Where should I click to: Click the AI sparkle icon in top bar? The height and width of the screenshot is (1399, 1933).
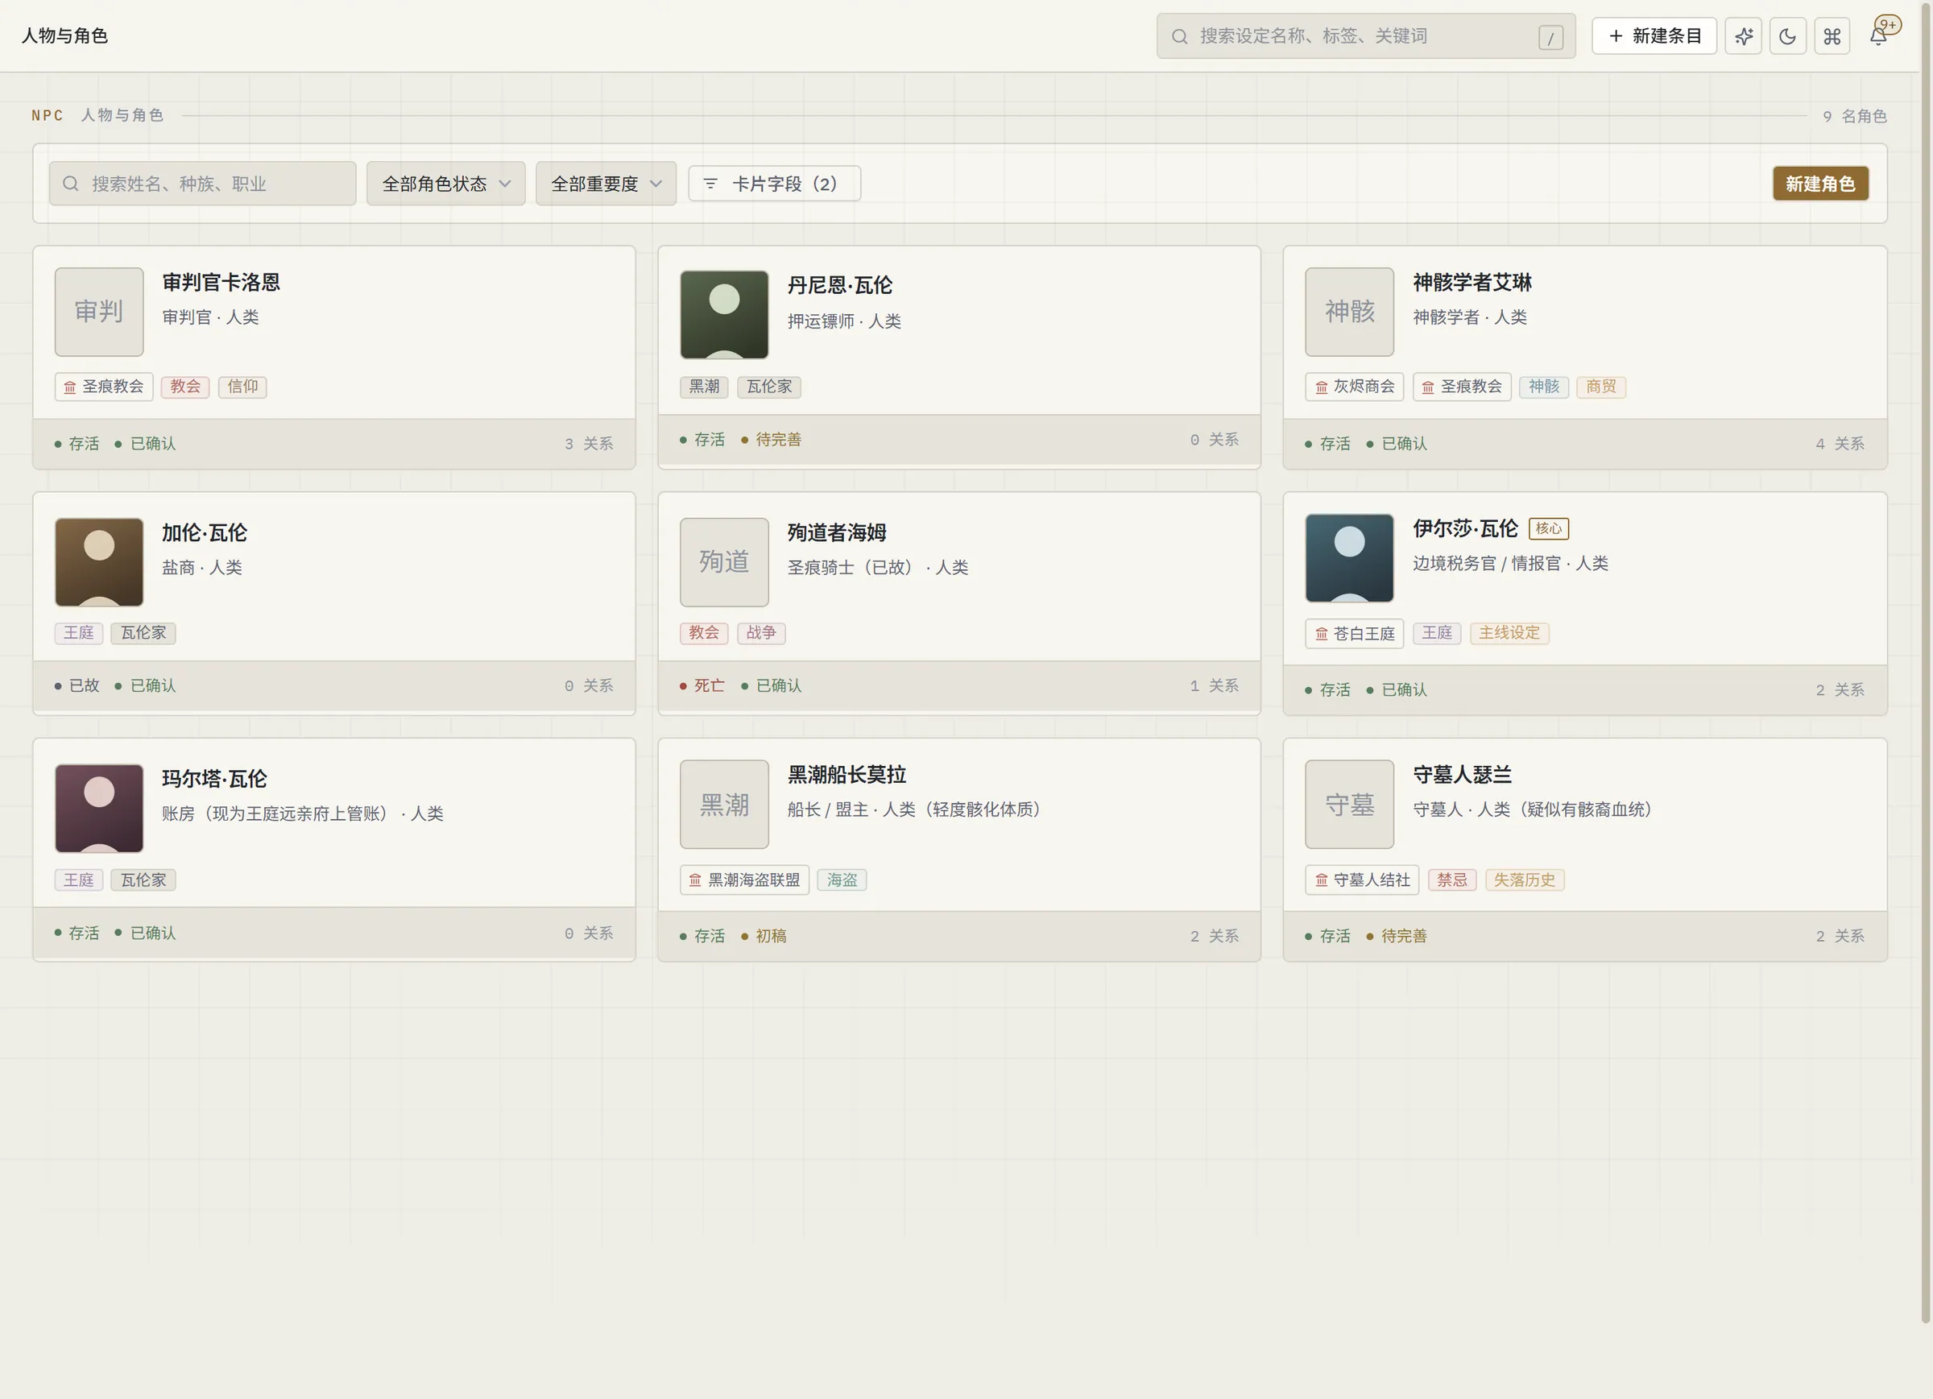(1743, 35)
